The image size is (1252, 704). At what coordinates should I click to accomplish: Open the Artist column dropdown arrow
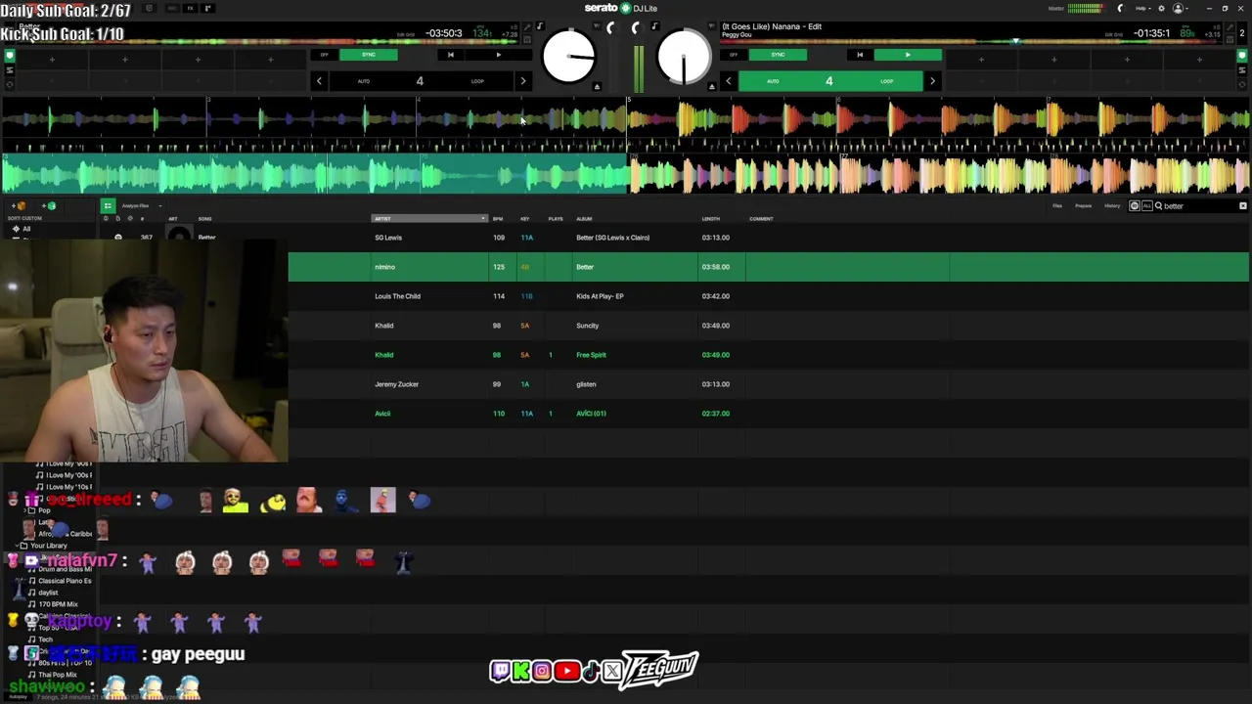(x=483, y=218)
